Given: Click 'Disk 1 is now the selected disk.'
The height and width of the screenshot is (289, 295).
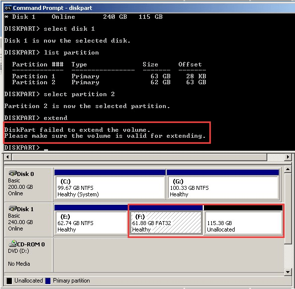Looking at the screenshot, I should pos(67,41).
